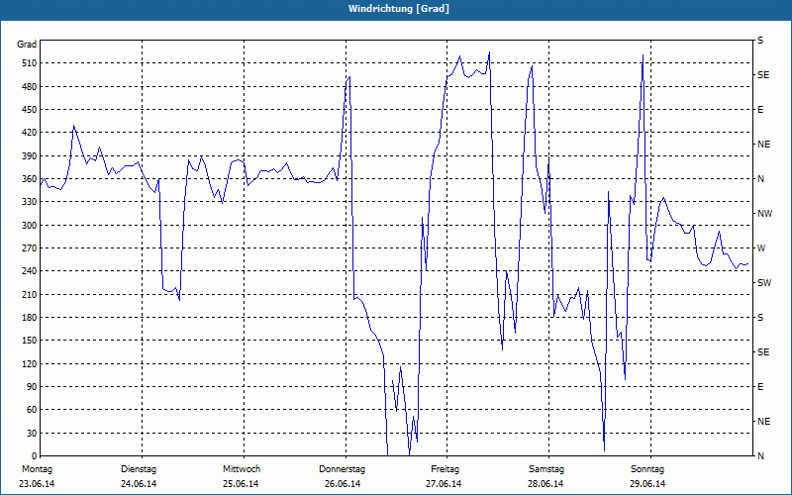792x495 pixels.
Task: Select the 30 degree axis label
Action: click(x=32, y=433)
